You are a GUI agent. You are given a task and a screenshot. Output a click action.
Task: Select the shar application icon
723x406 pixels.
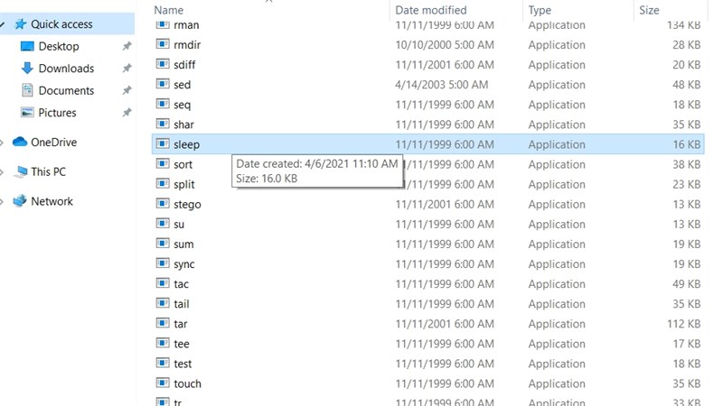[163, 124]
